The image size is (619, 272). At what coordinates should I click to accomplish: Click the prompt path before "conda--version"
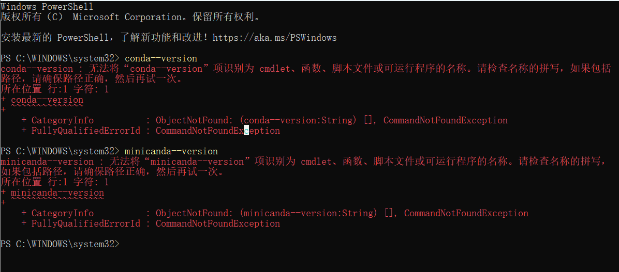pos(60,58)
